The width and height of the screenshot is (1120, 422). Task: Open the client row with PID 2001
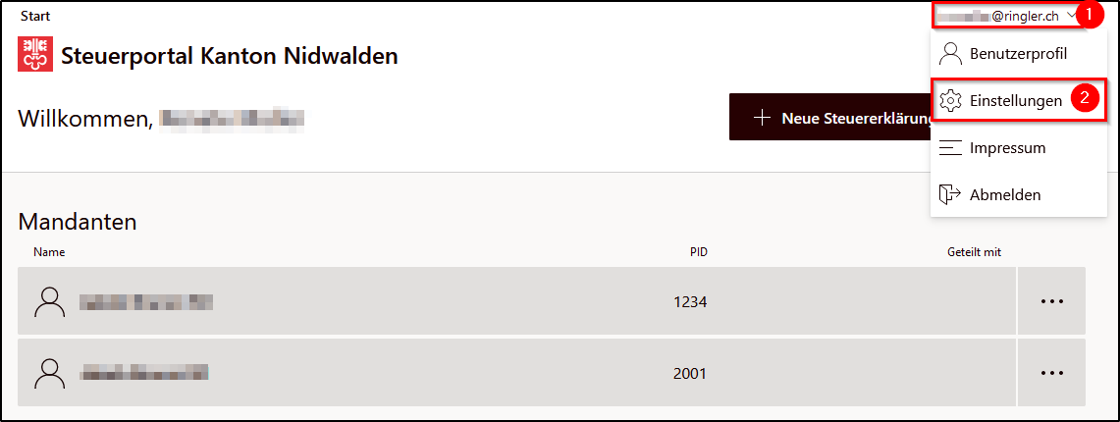coord(516,373)
